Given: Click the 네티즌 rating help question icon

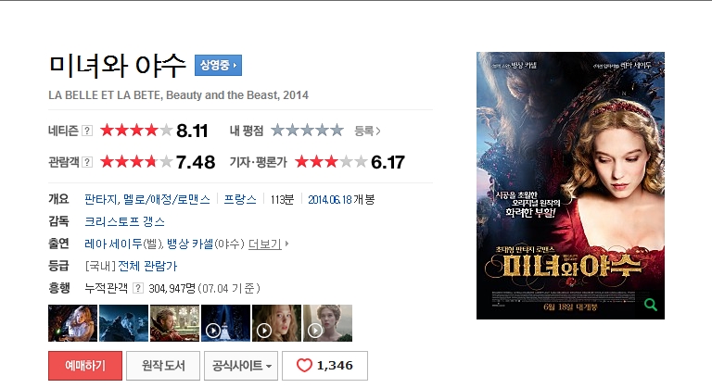Looking at the screenshot, I should tap(87, 131).
